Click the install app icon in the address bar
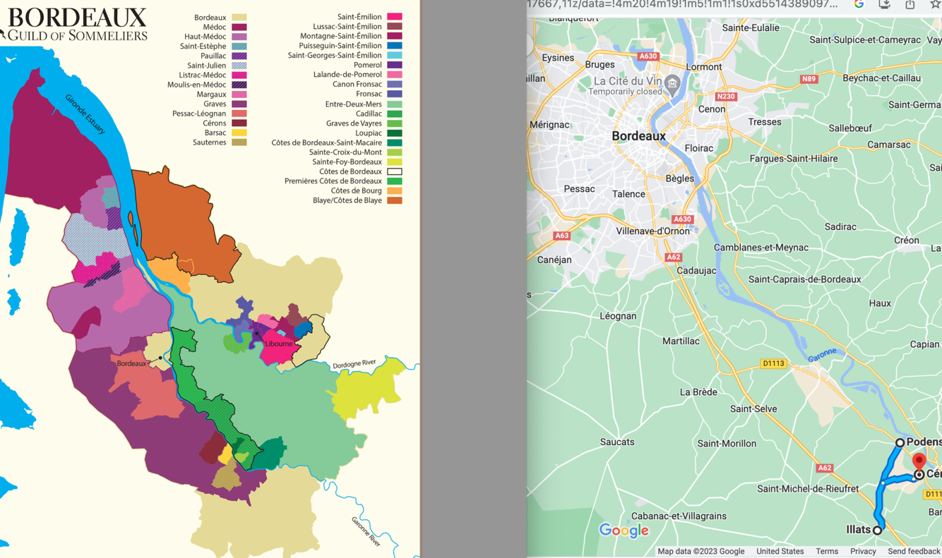The image size is (942, 558). click(x=884, y=4)
